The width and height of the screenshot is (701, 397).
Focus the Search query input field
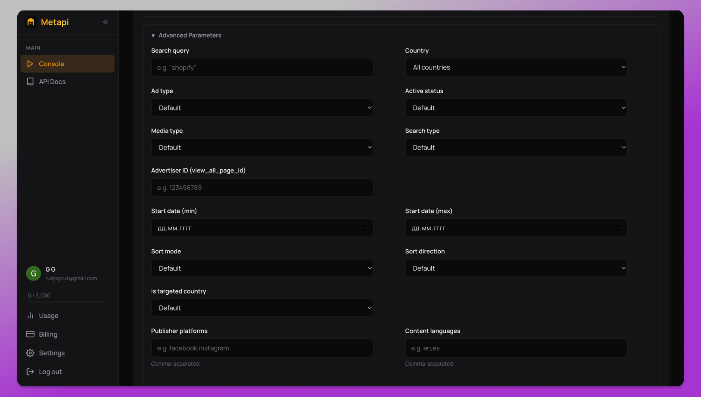click(x=262, y=67)
